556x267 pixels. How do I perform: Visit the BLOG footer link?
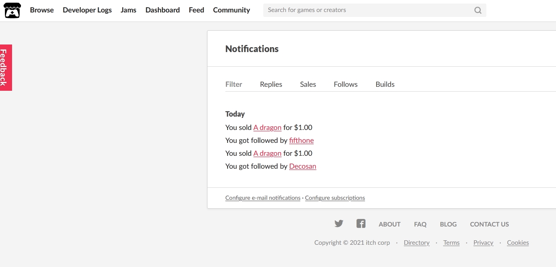[448, 224]
